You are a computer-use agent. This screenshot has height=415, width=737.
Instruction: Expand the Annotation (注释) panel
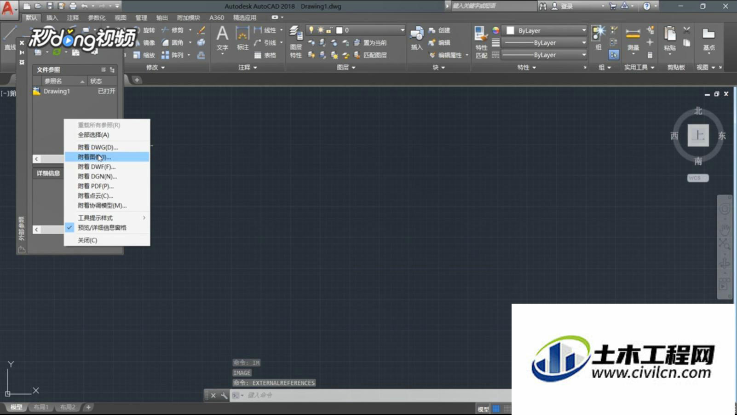click(248, 67)
